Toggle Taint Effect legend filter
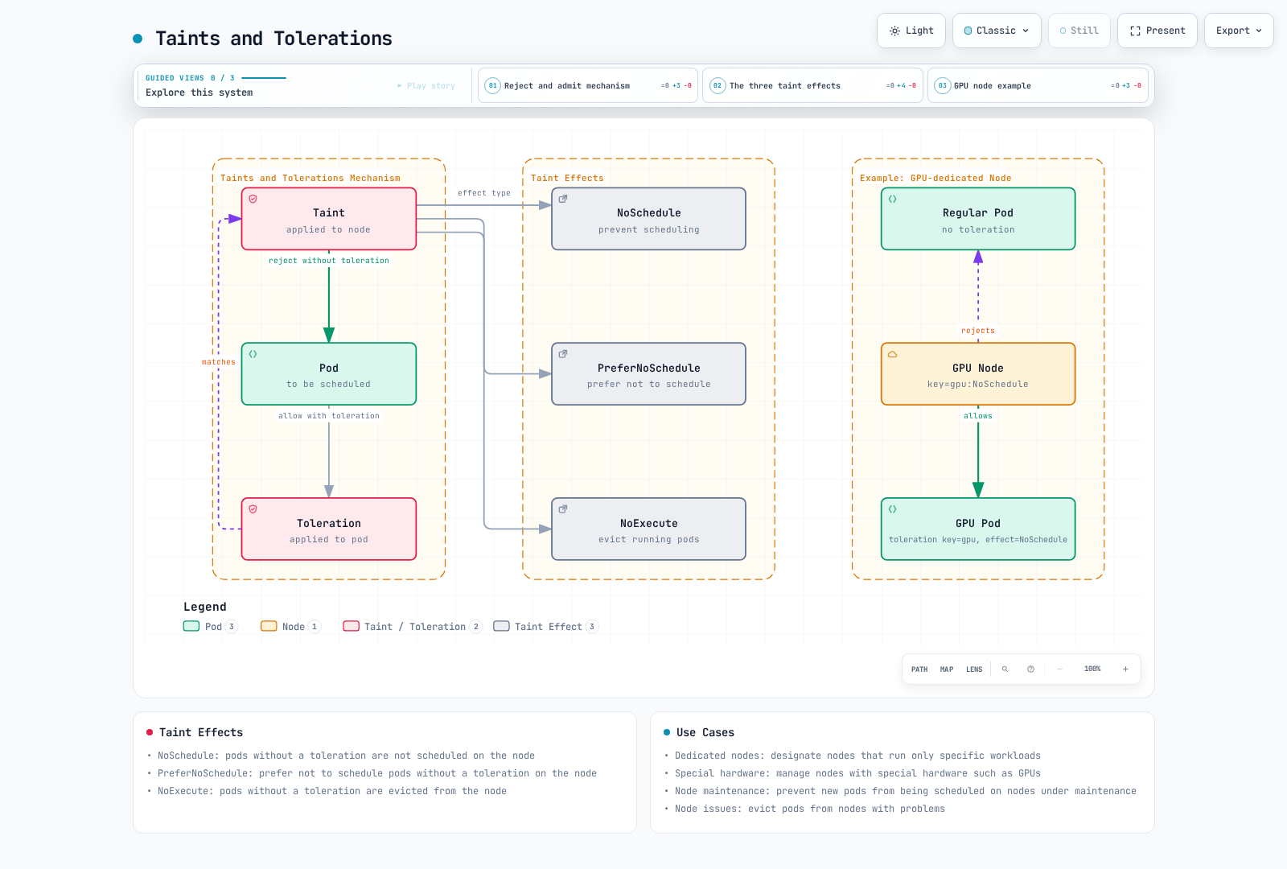 click(x=545, y=627)
